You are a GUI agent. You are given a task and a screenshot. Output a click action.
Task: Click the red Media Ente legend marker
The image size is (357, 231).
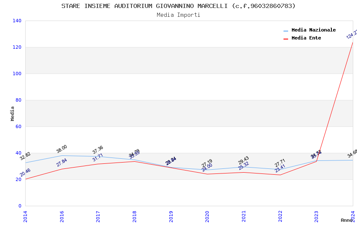tap(286, 39)
